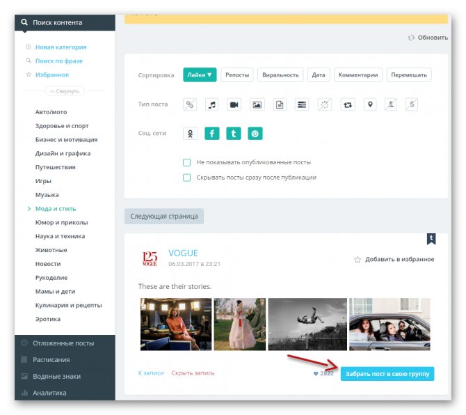Click the heart likes icon on the post
Viewport: 466px width, 415px height.
pos(316,373)
